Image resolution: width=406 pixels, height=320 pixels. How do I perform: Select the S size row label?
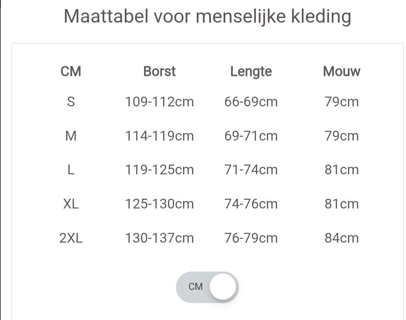[71, 102]
